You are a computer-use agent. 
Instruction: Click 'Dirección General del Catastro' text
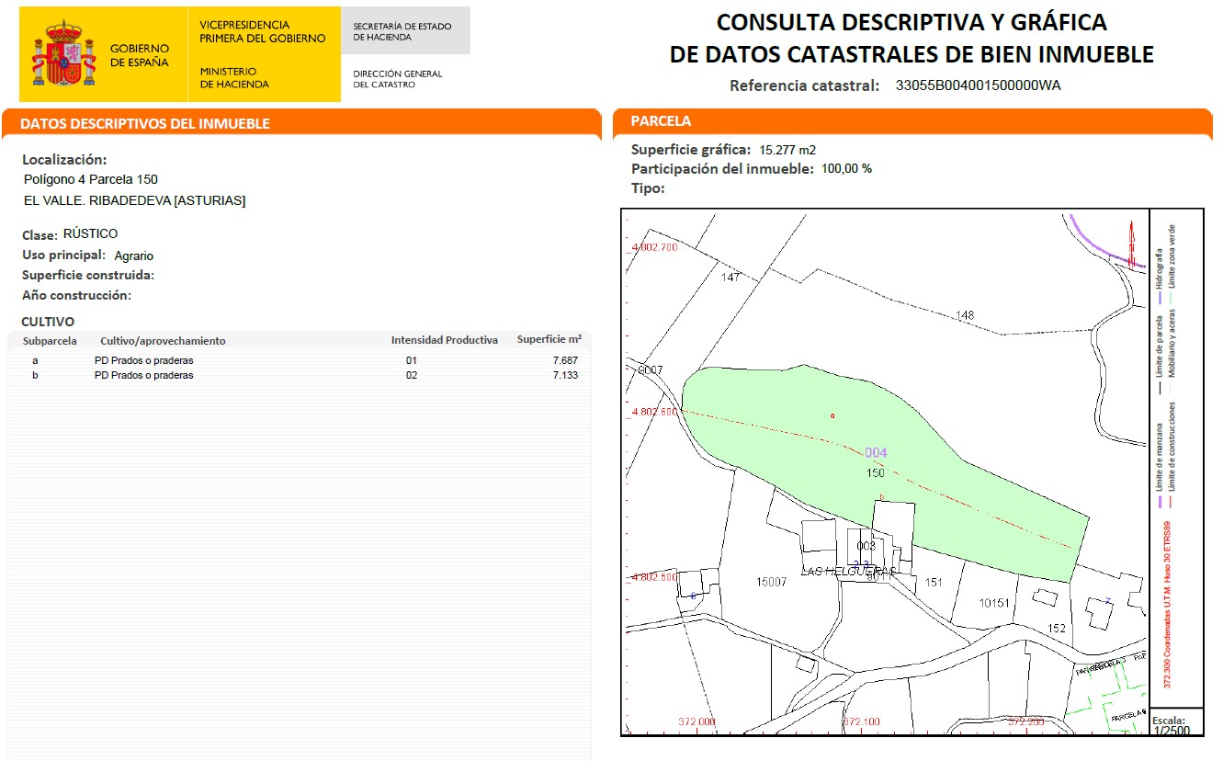click(397, 79)
